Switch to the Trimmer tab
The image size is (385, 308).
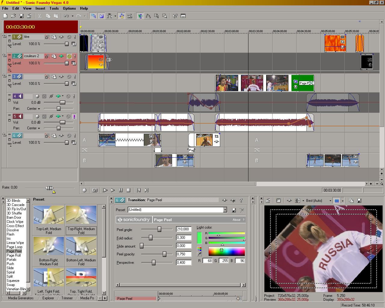tap(67, 298)
